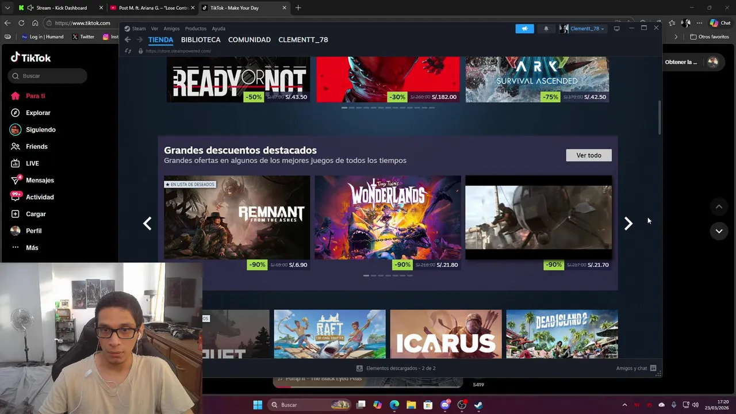Click the Steam store page vertical scrollbar
Viewport: 736px width, 414px height.
coord(660,118)
